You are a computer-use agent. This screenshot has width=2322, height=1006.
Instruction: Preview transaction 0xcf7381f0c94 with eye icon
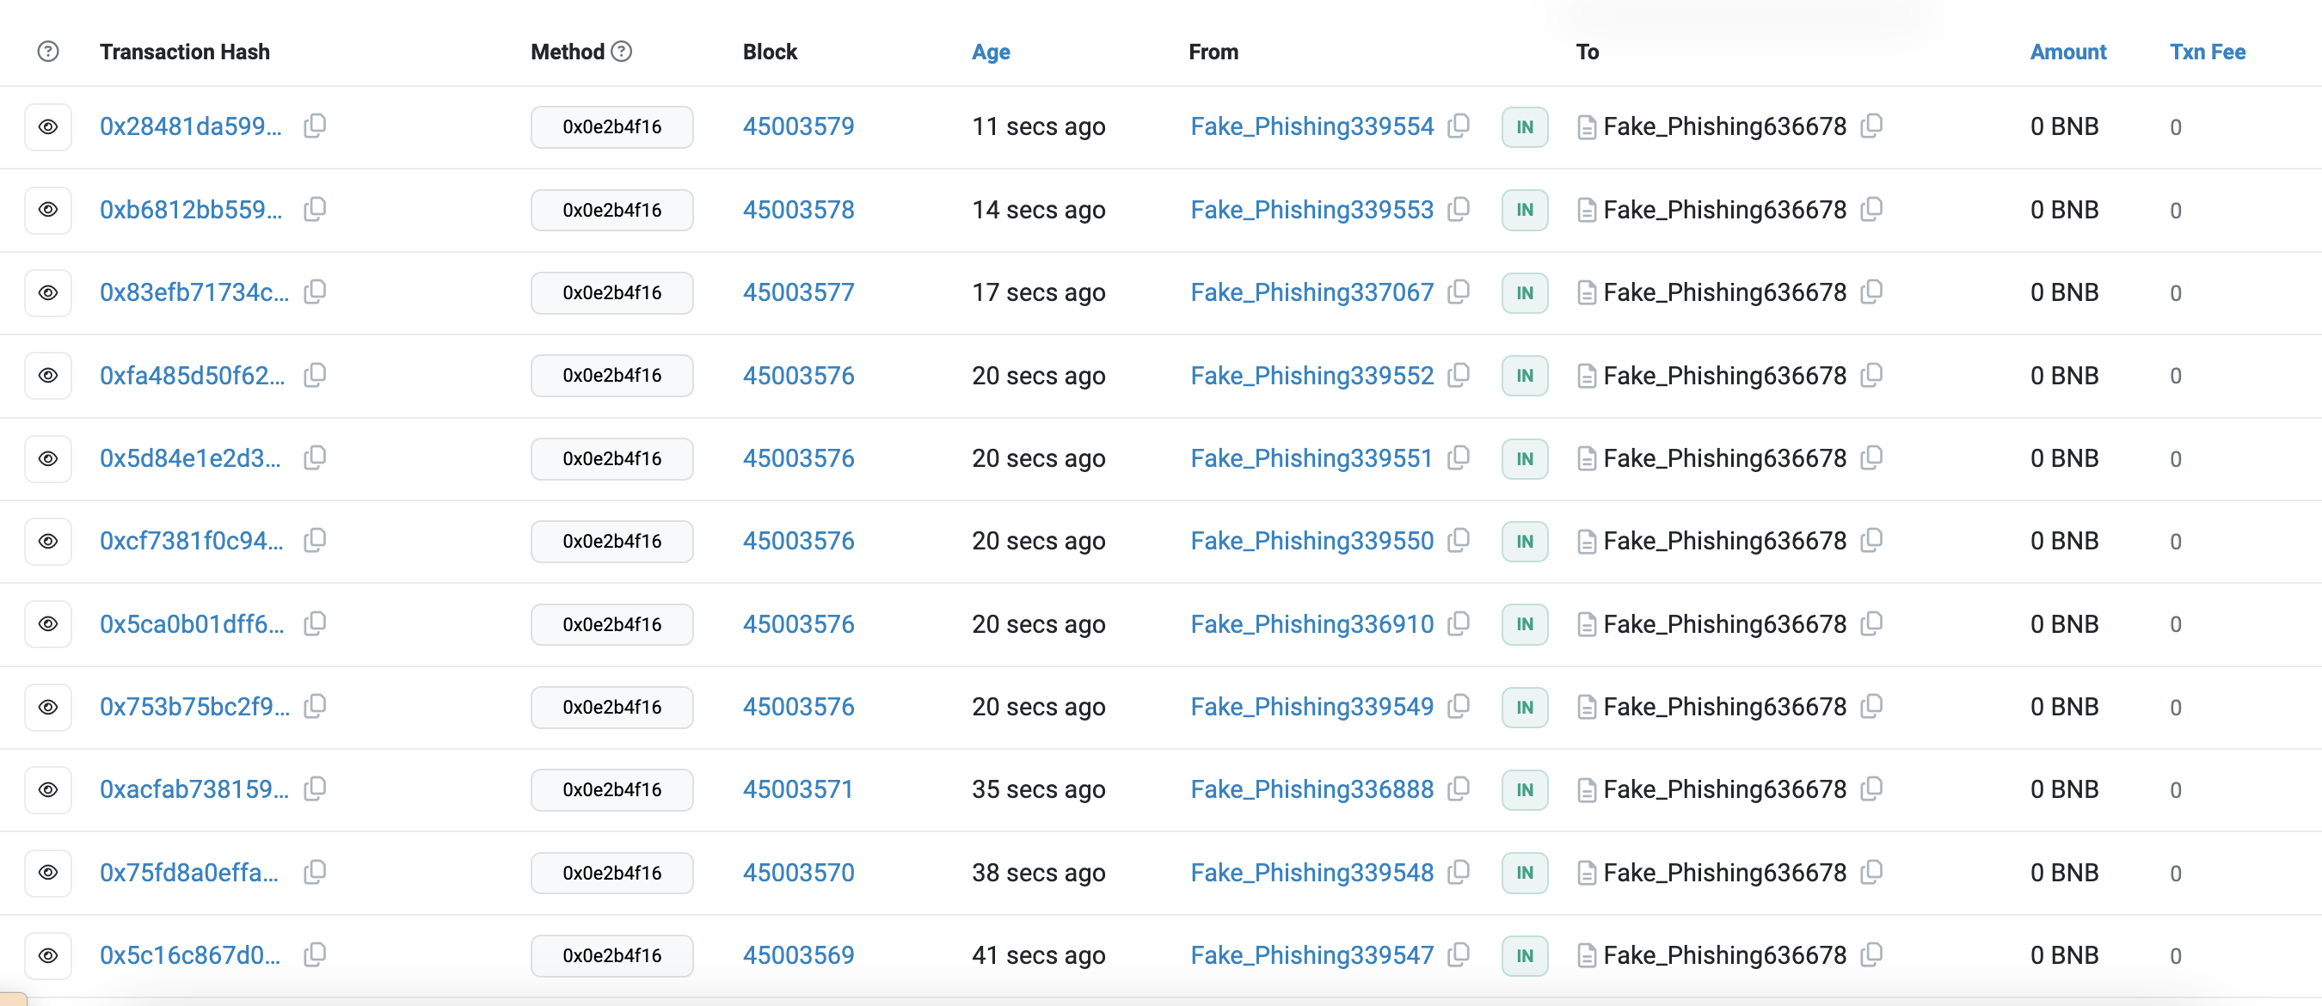click(48, 542)
